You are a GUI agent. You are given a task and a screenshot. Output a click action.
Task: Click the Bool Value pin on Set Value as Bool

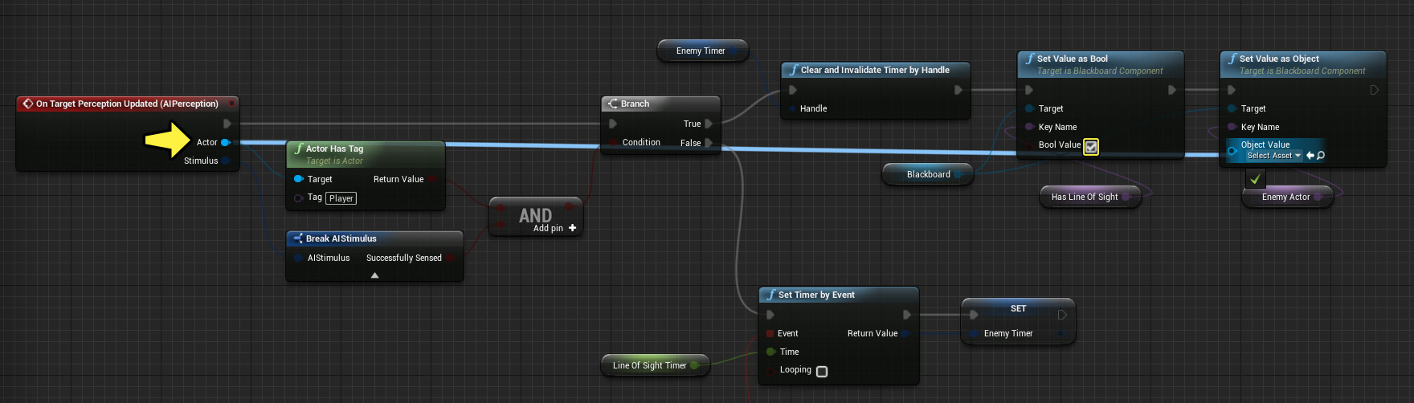click(x=1029, y=145)
